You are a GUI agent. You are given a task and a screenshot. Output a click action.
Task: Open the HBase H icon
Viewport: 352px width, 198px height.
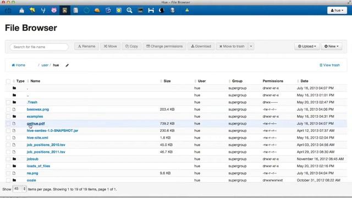coord(151,10)
